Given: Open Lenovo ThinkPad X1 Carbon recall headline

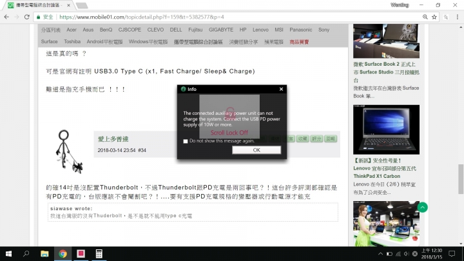Looking at the screenshot, I should tap(385, 168).
